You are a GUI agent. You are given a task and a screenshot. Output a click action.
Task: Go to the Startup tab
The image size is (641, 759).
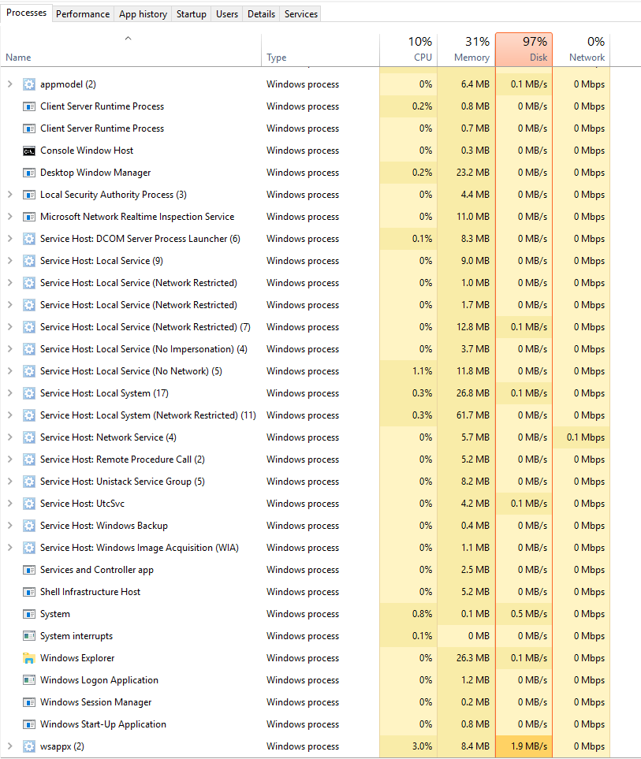pos(192,14)
